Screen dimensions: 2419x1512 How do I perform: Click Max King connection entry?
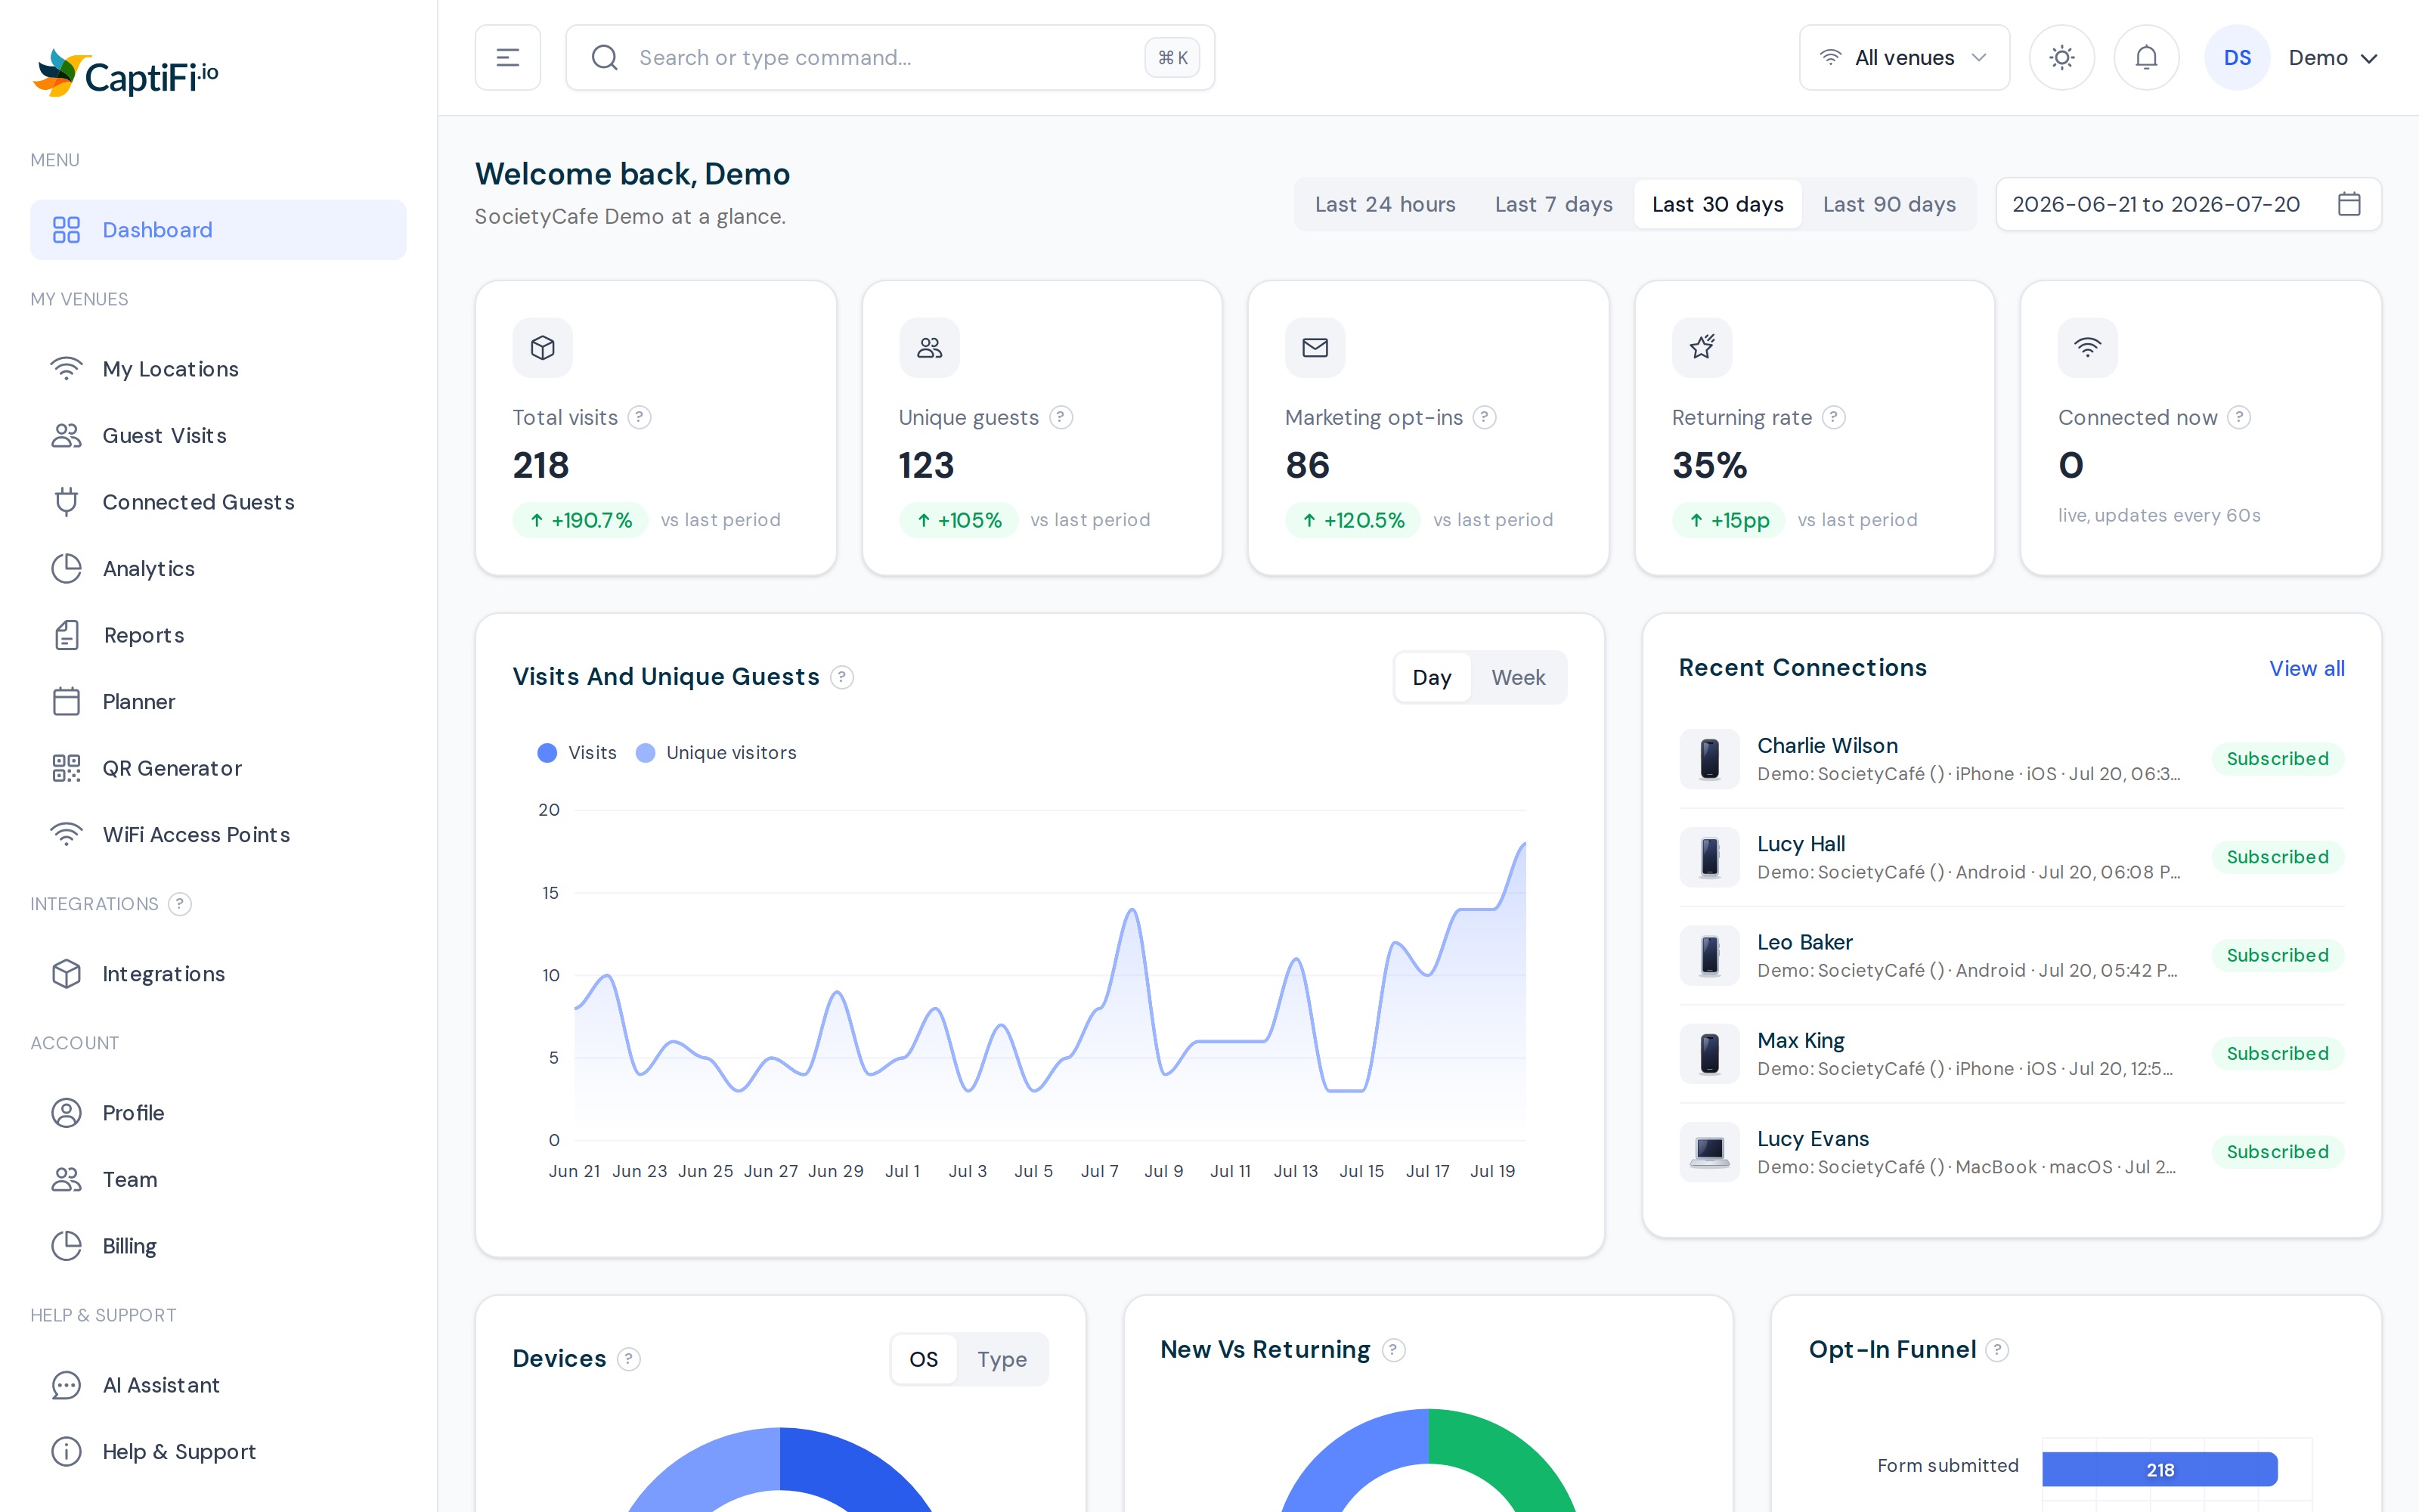(2011, 1054)
